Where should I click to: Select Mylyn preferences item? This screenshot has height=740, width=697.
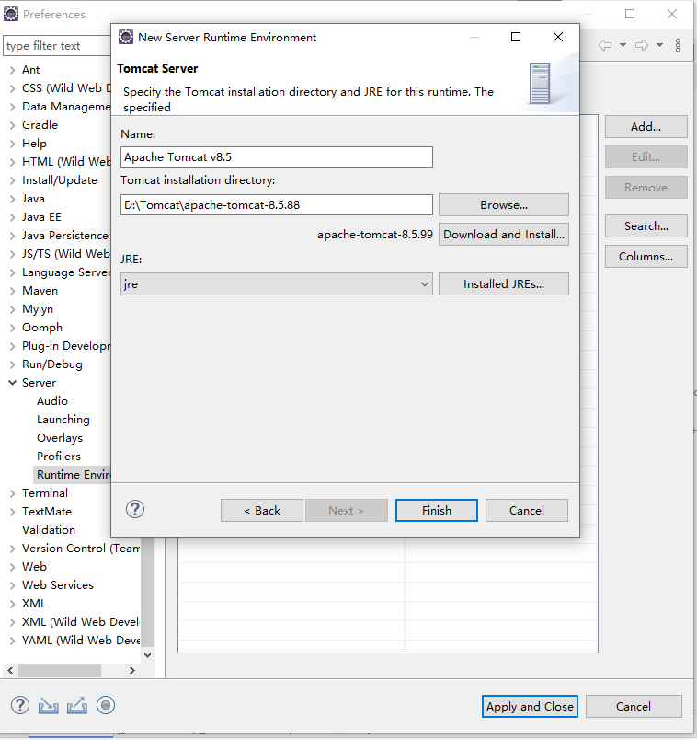38,309
